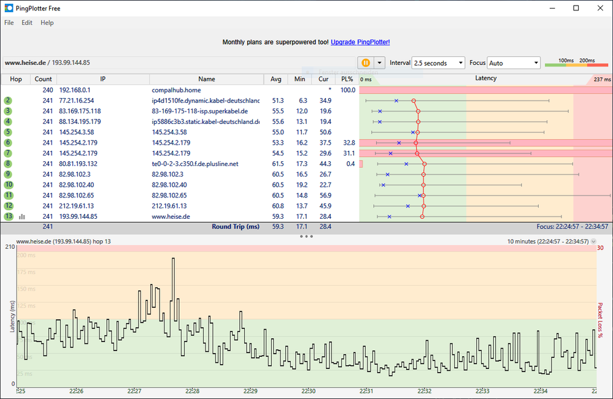Select the green hop 4 circle

coord(8,122)
